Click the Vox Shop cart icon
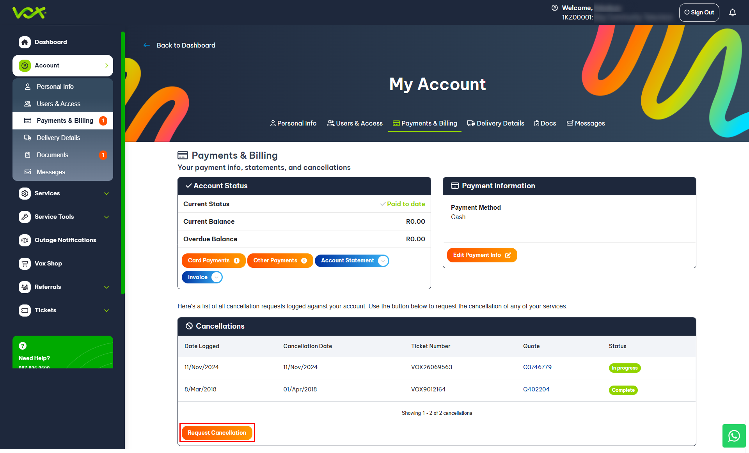Image resolution: width=749 pixels, height=453 pixels. pos(25,264)
